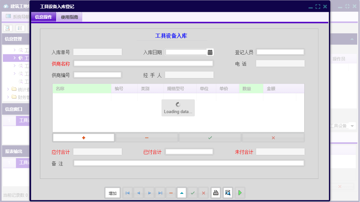Click the 备注 input field

point(188,163)
